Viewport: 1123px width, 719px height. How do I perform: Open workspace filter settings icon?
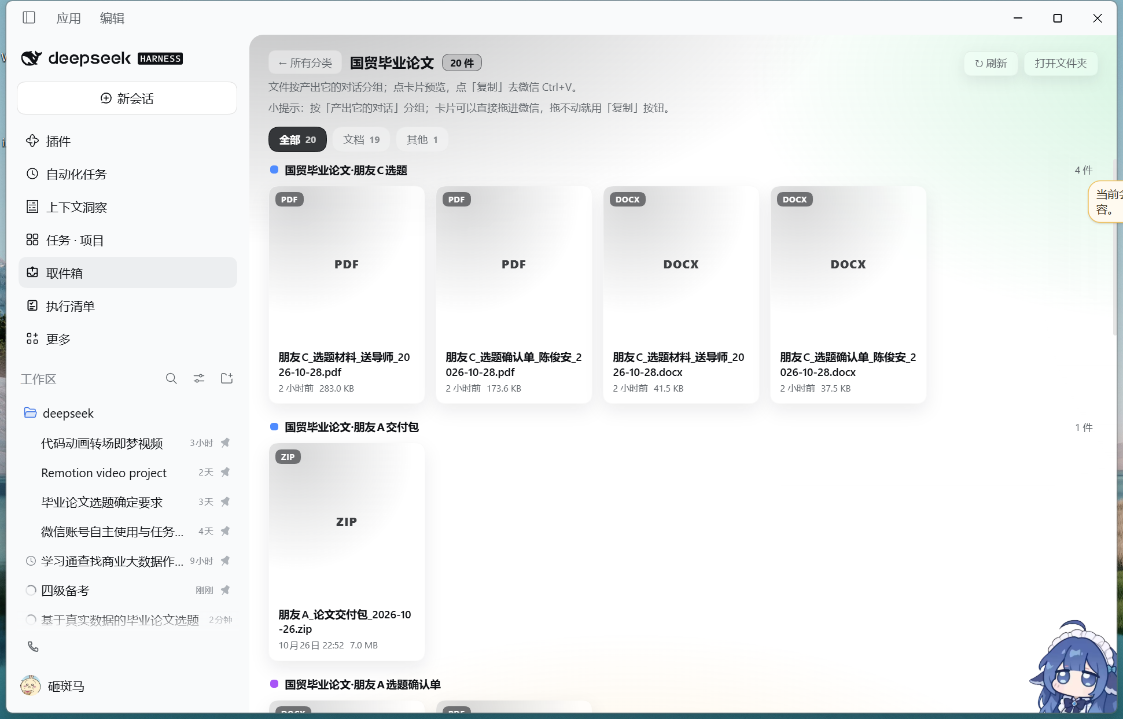pyautogui.click(x=199, y=379)
